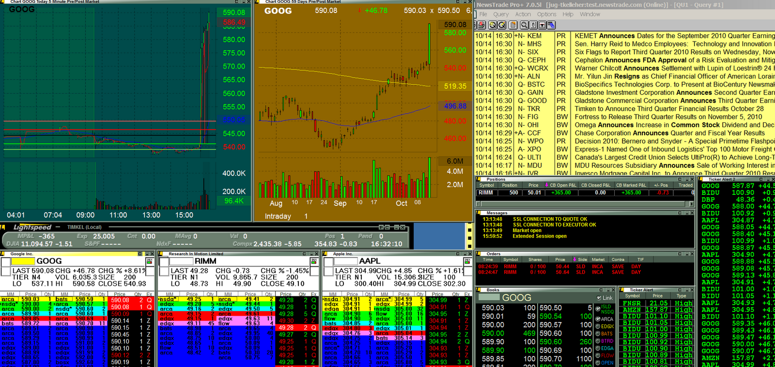The width and height of the screenshot is (775, 367).
Task: Open the Options menu
Action: tap(547, 15)
